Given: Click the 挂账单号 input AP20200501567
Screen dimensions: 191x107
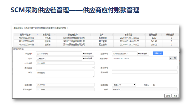Looking at the screenshot, I should tap(125, 53).
